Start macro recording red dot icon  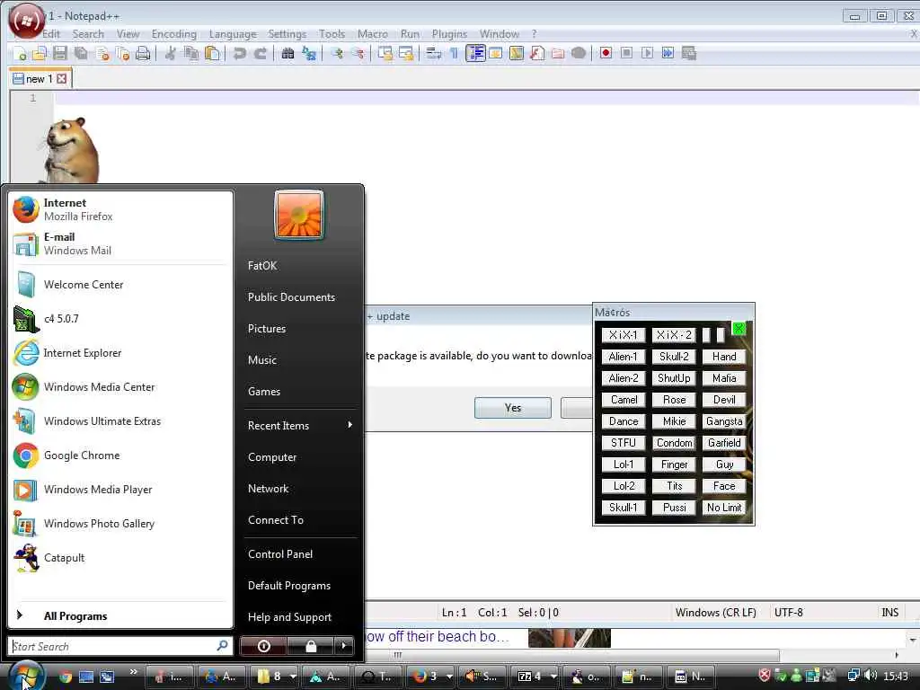[x=606, y=53]
